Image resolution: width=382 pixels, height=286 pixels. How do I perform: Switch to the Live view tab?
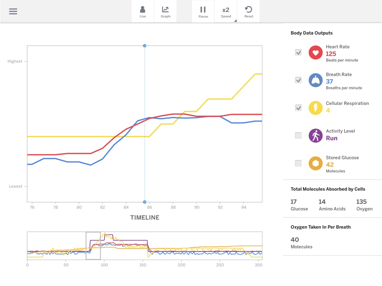click(143, 11)
